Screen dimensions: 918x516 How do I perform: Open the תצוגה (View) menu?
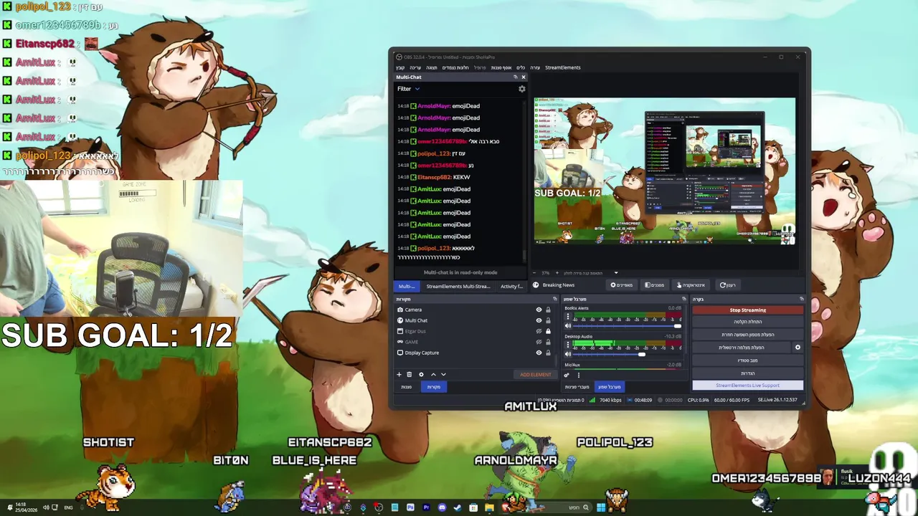[432, 67]
